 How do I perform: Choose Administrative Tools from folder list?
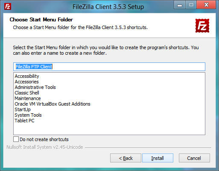click(x=35, y=87)
